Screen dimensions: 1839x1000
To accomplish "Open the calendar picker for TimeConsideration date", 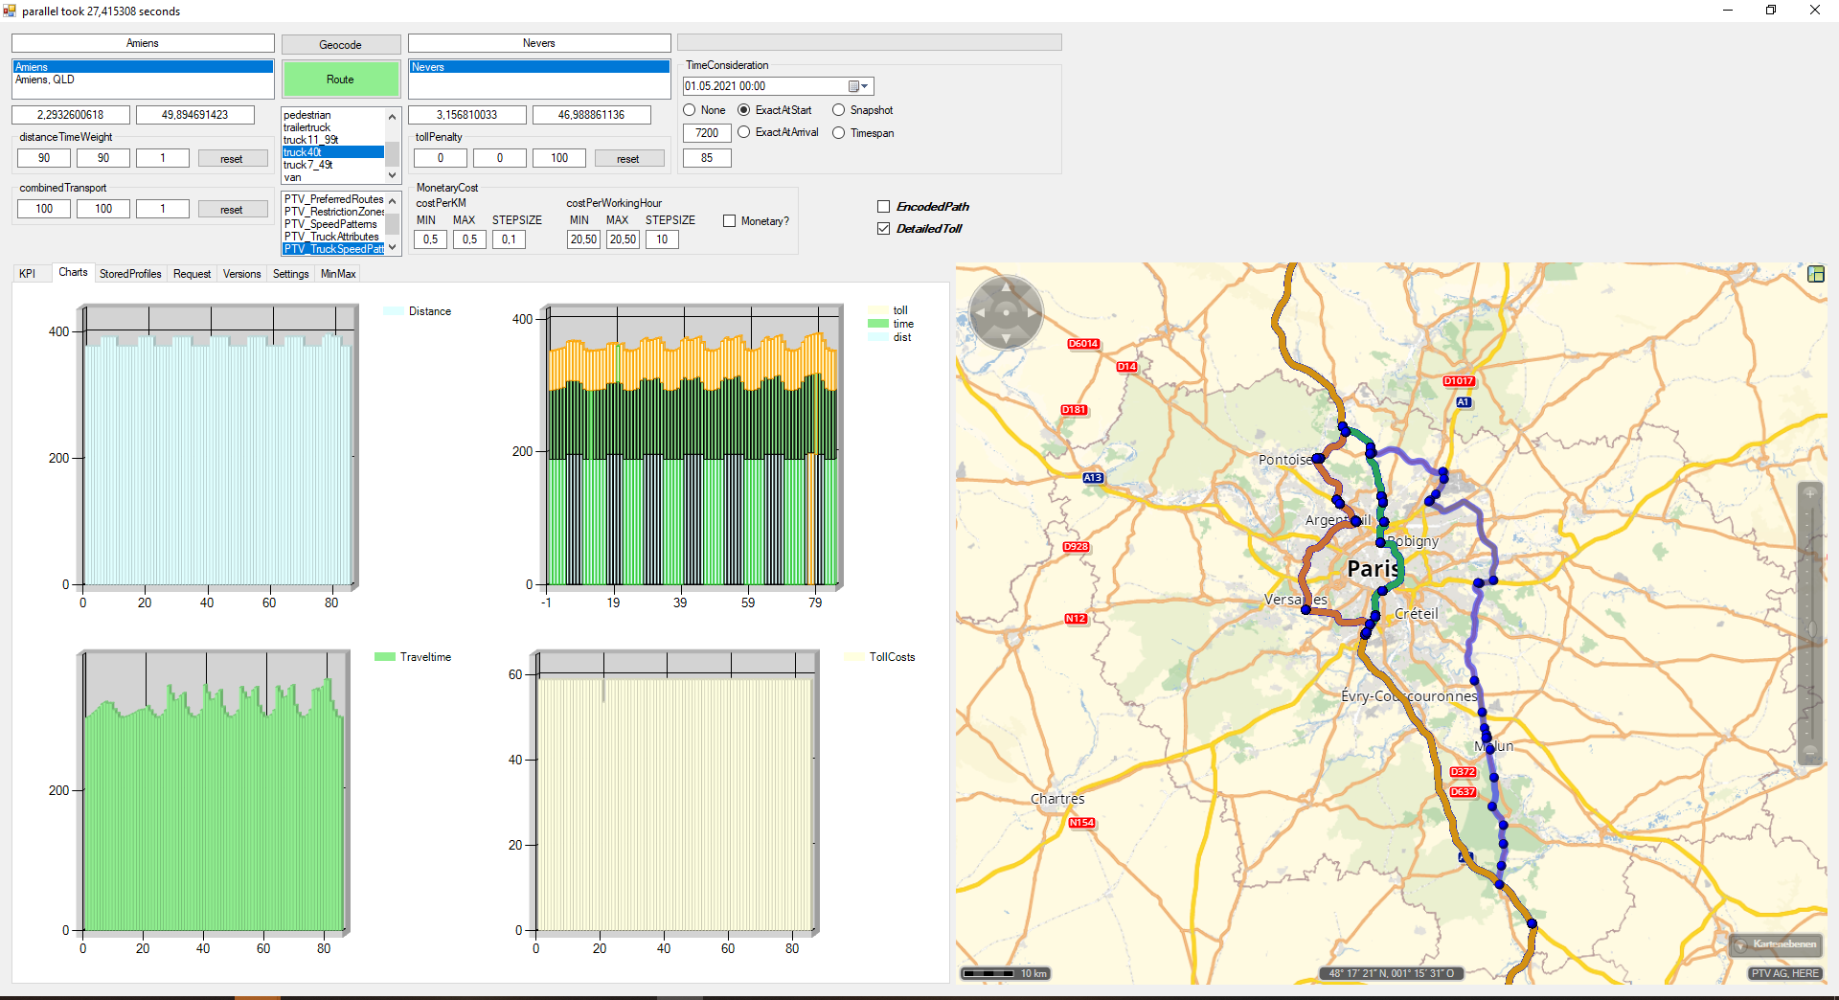I will point(857,86).
